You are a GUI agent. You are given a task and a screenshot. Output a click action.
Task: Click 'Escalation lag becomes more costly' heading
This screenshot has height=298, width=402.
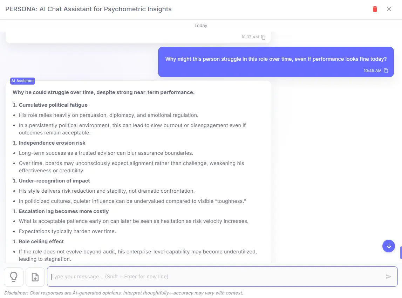(x=64, y=211)
